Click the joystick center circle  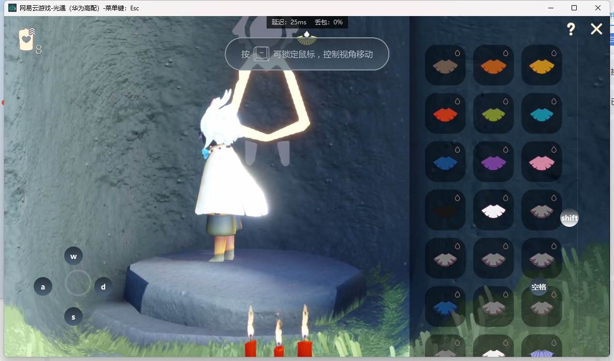(78, 283)
